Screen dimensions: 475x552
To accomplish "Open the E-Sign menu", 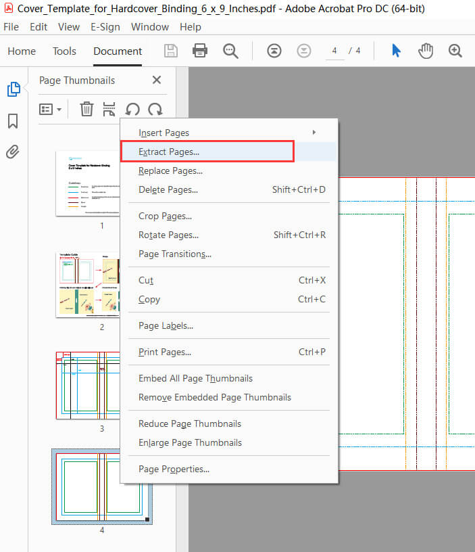I will (x=105, y=27).
